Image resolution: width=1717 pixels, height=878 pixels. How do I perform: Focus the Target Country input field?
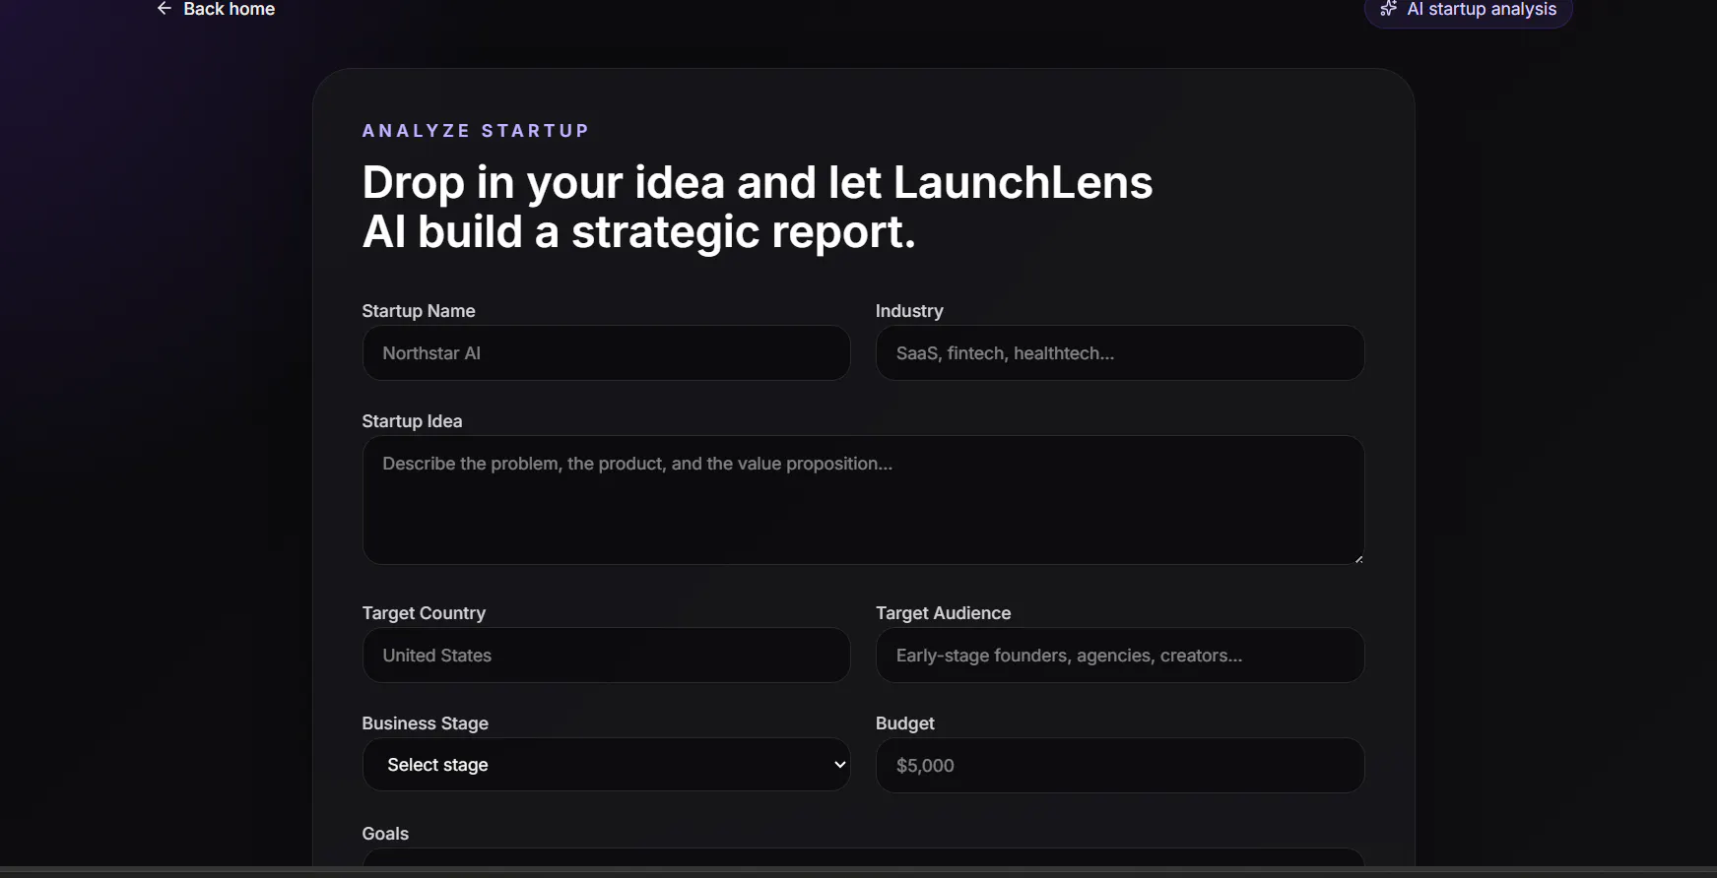coord(606,656)
